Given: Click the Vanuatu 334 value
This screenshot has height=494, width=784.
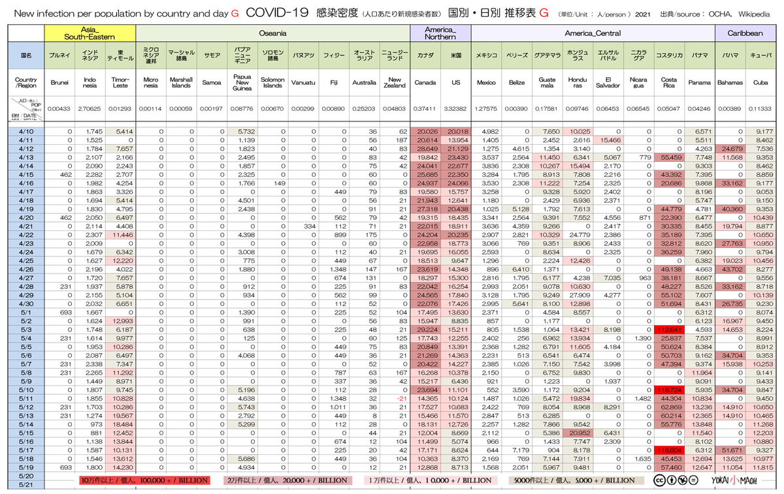Looking at the screenshot, I should tap(310, 226).
